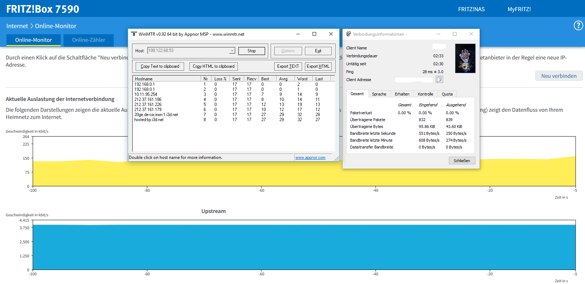Click Verbindungsinformationen window title icon
The width and height of the screenshot is (585, 284).
(x=348, y=34)
